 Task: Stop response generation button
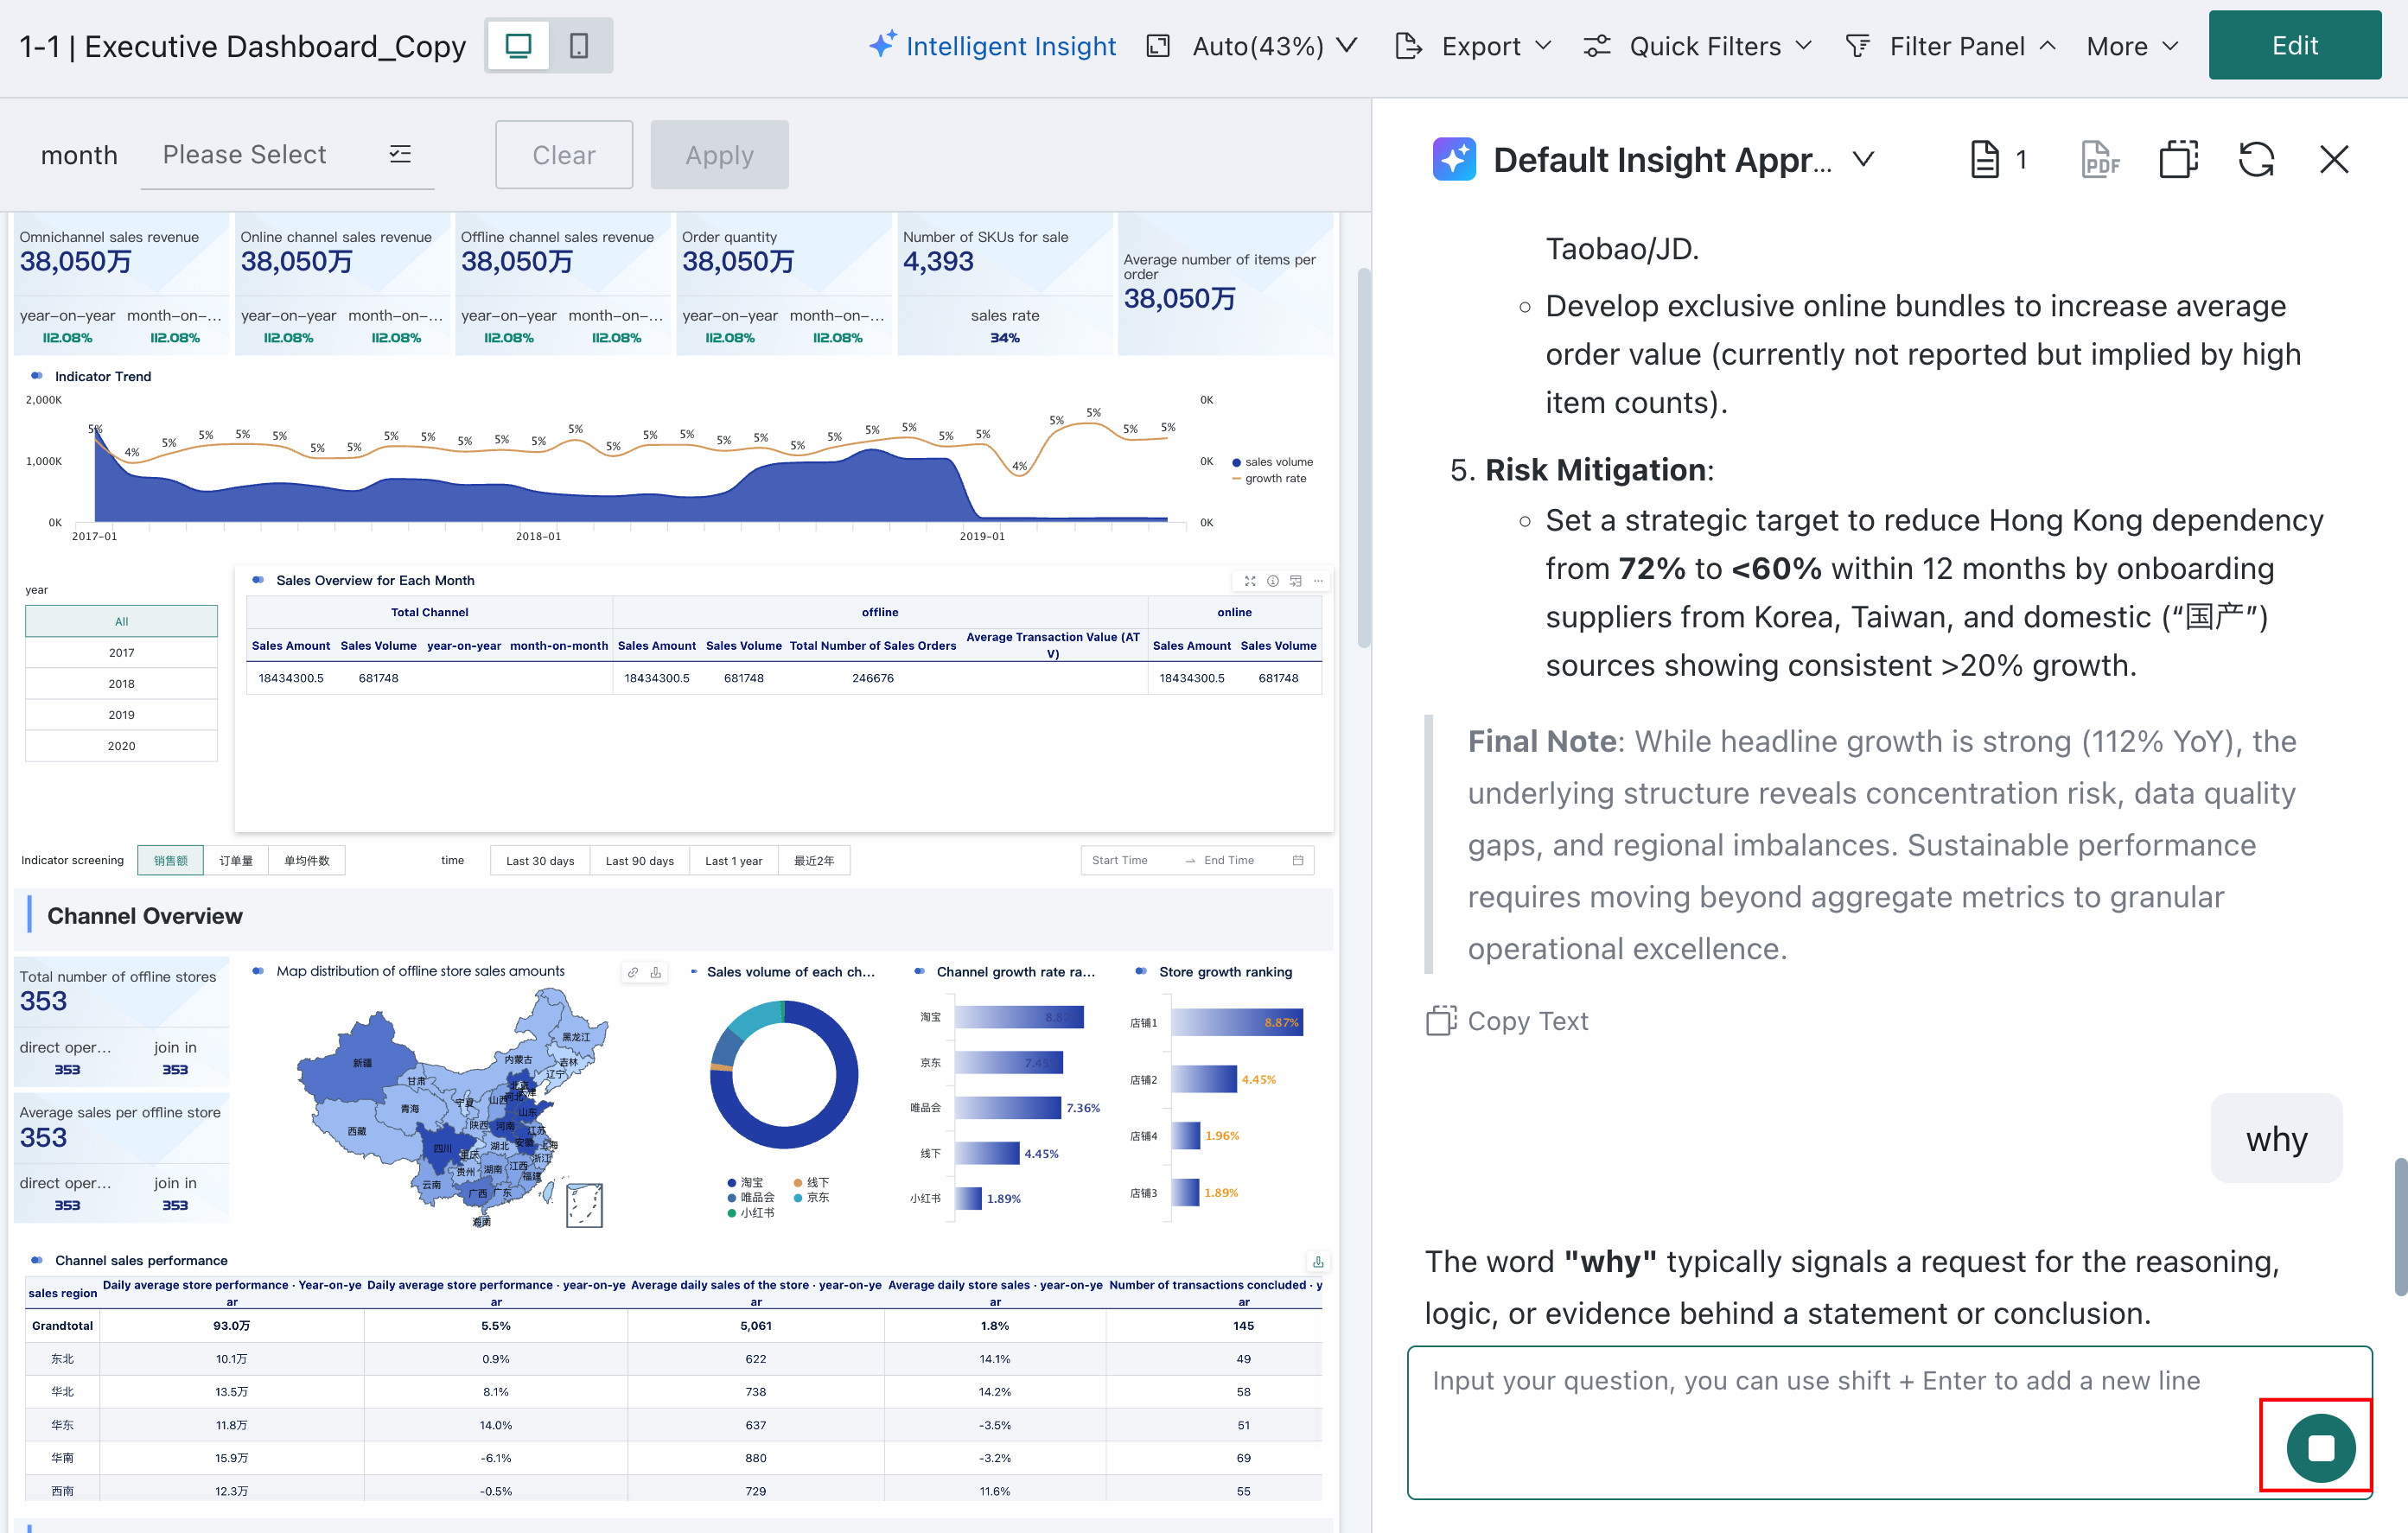(2320, 1447)
